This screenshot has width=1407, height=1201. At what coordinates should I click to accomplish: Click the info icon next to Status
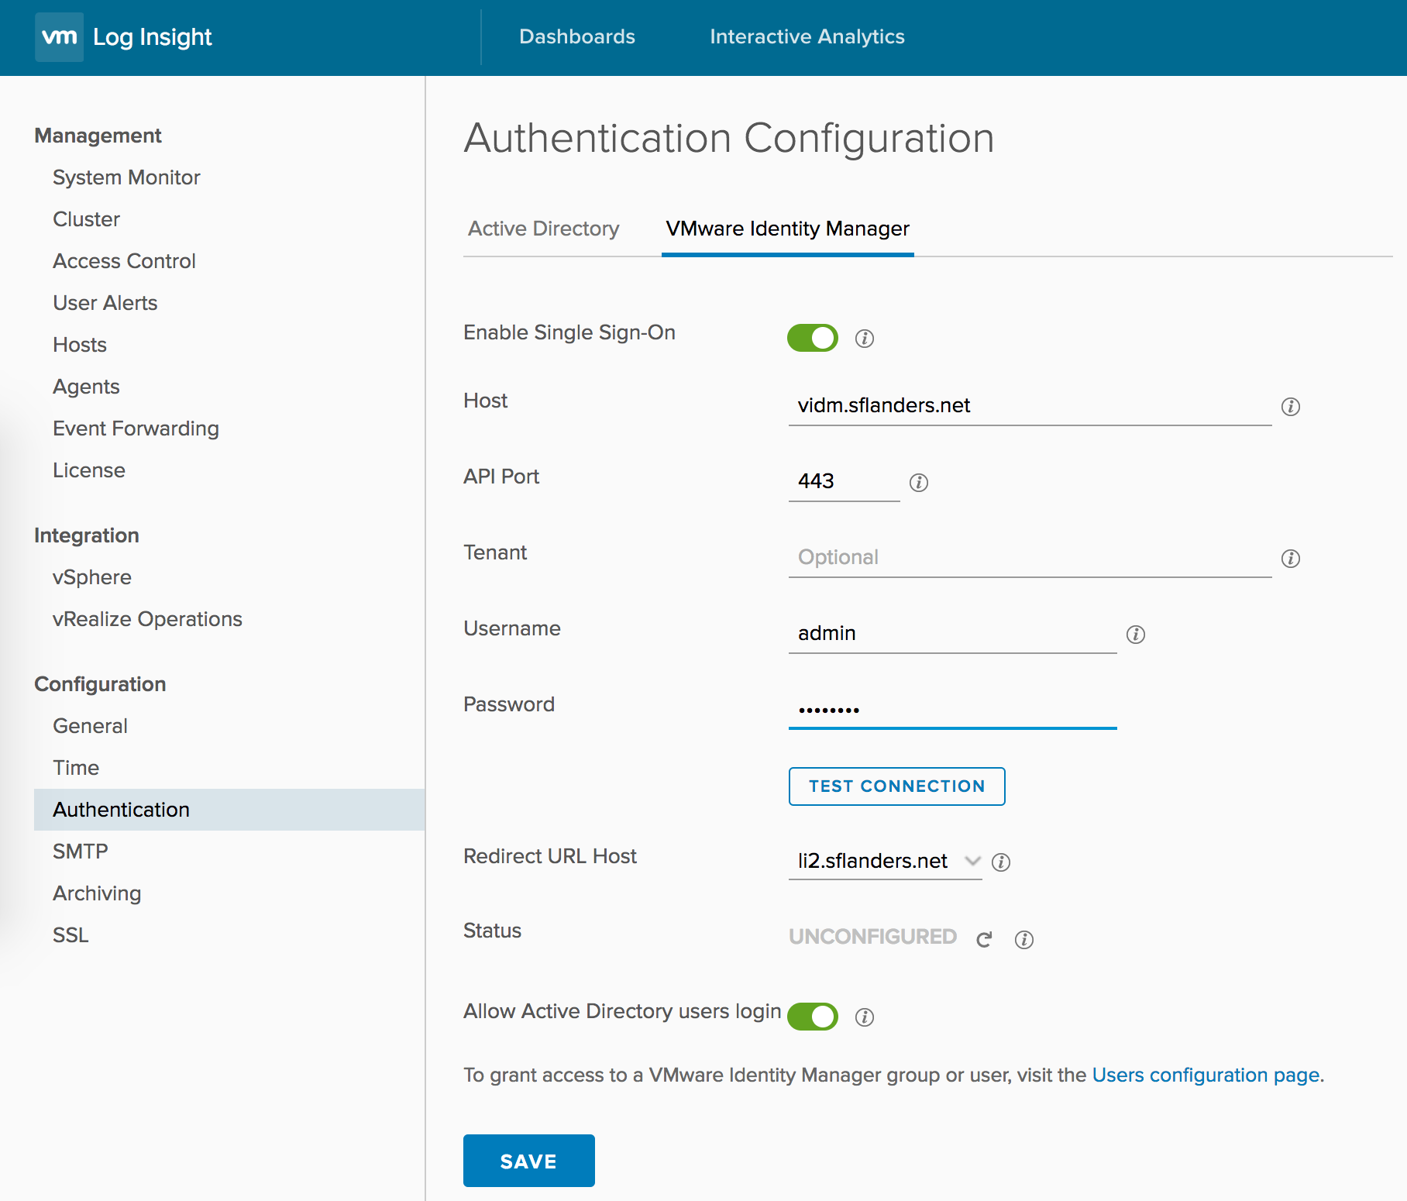point(1023,940)
